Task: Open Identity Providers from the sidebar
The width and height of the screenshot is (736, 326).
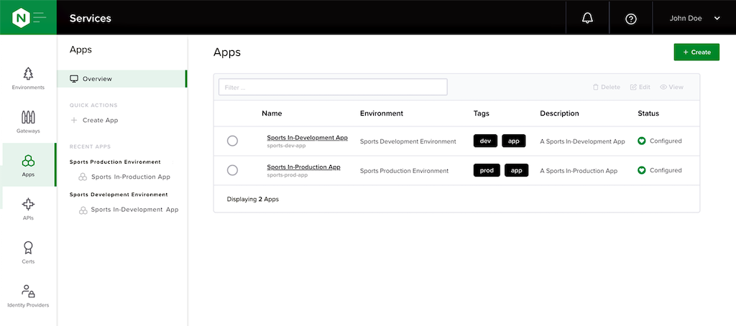Action: coord(28,297)
